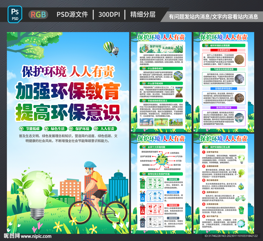Click the water drop icon beside 践行绿色宣传

coord(241,186)
